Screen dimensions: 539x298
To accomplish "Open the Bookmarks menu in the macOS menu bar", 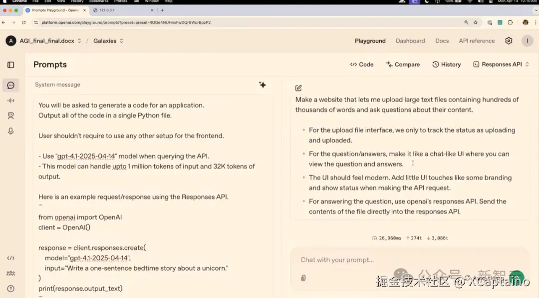I will click(x=99, y=1).
